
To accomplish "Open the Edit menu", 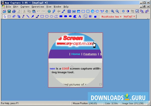I will [x=16, y=7].
